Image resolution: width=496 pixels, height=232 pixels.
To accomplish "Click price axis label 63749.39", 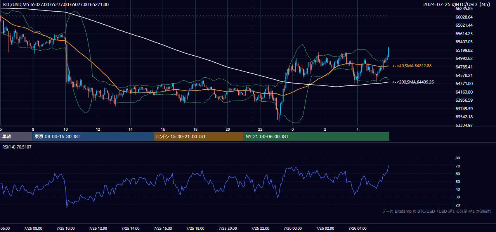I will [x=464, y=109].
